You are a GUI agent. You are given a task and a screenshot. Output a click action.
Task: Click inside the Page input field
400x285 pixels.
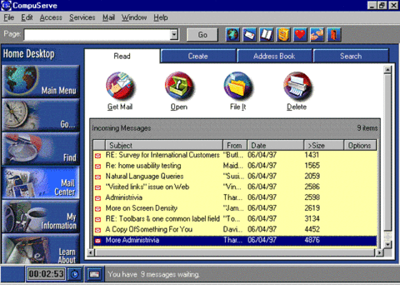97,35
